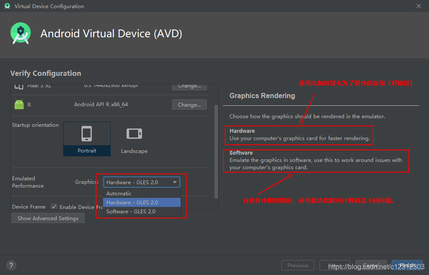
Task: Choose Automatic in the Graphics list
Action: point(142,193)
